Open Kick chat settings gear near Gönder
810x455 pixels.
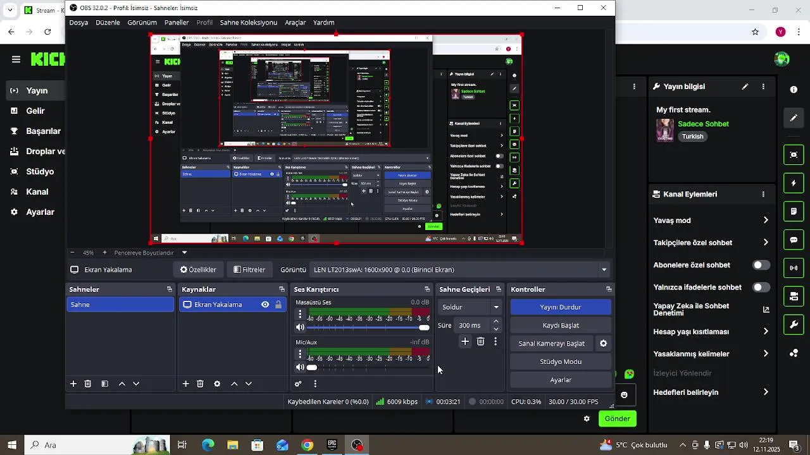(x=587, y=418)
